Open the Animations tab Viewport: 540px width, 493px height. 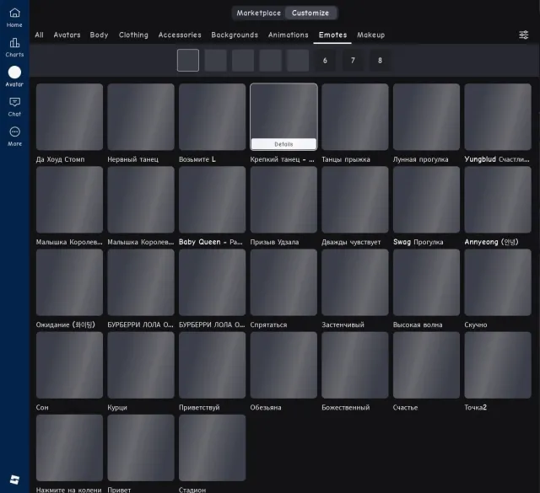288,35
